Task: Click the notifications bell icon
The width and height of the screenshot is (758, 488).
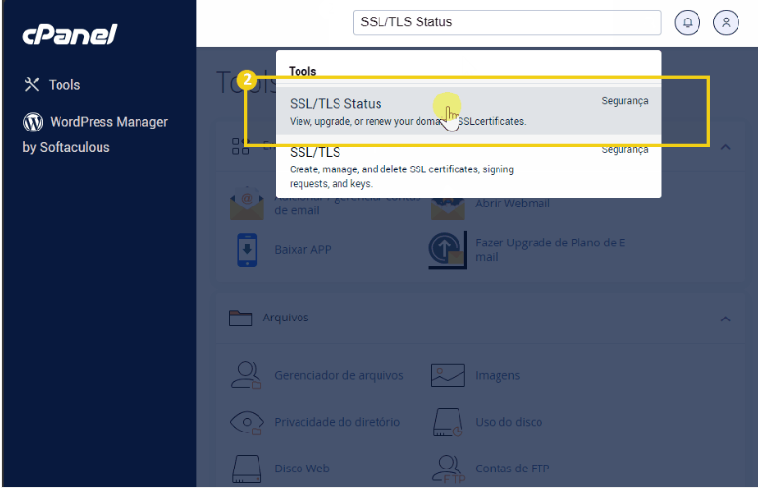Action: point(687,22)
